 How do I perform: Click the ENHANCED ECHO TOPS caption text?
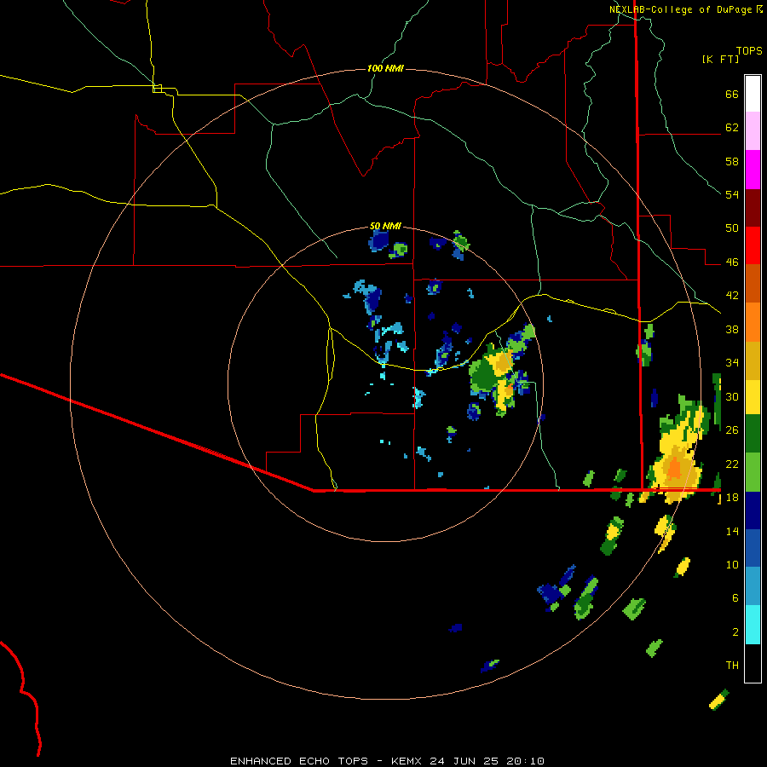pos(299,761)
